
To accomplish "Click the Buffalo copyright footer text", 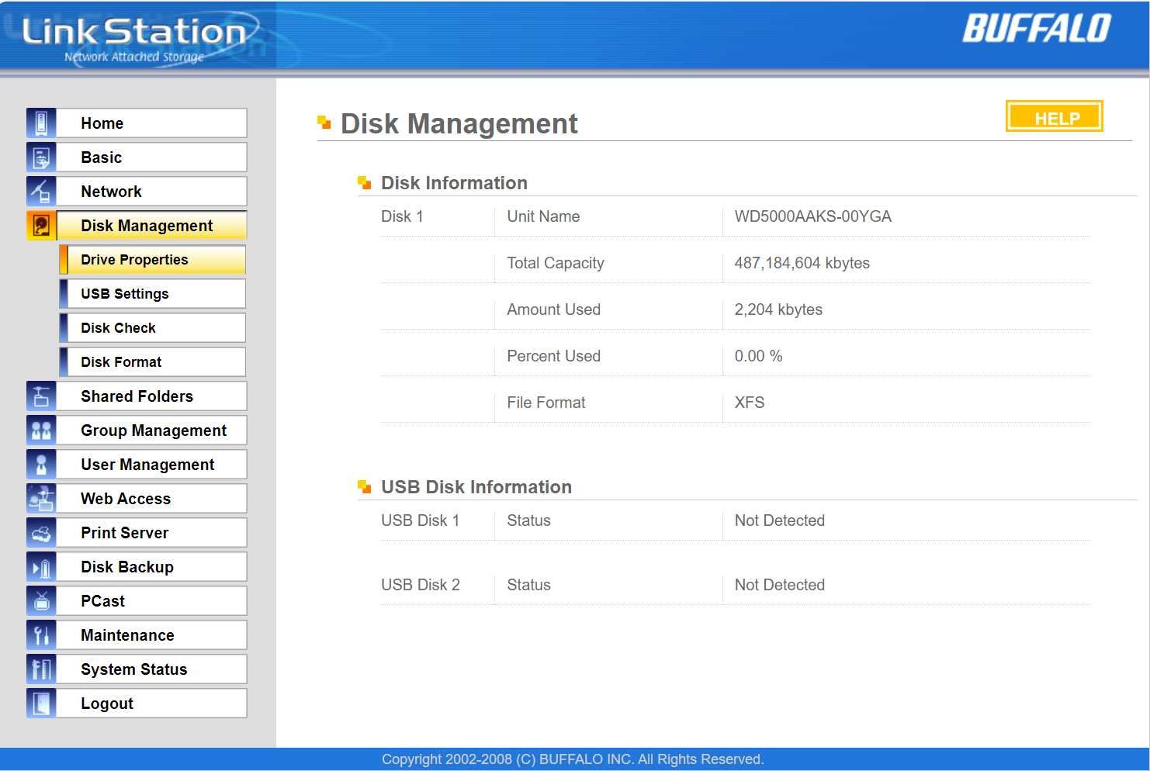I will [x=573, y=759].
